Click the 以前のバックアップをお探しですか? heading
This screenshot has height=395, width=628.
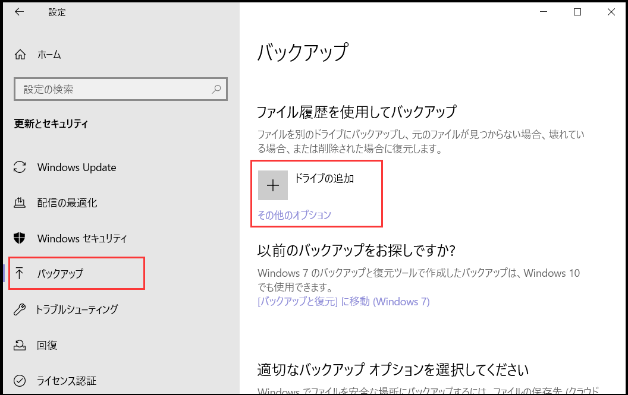click(x=356, y=251)
